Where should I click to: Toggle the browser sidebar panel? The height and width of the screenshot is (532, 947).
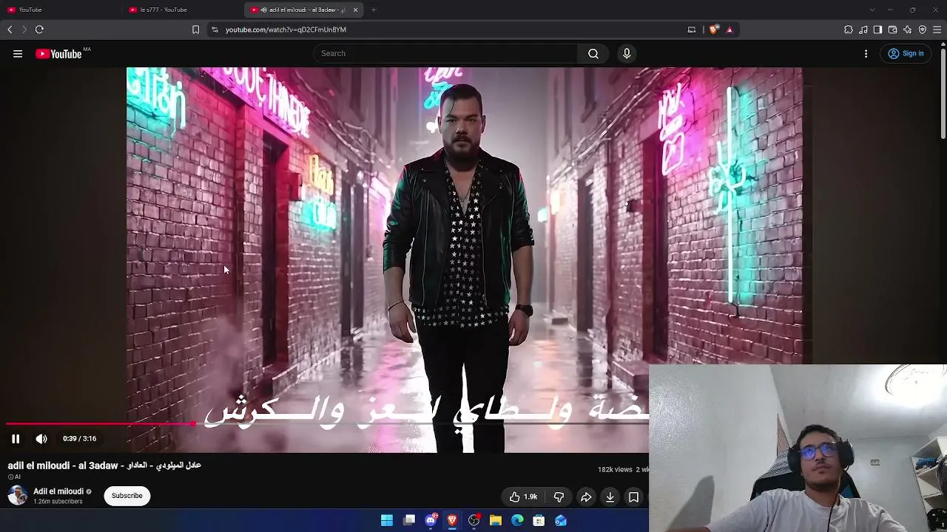[877, 30]
